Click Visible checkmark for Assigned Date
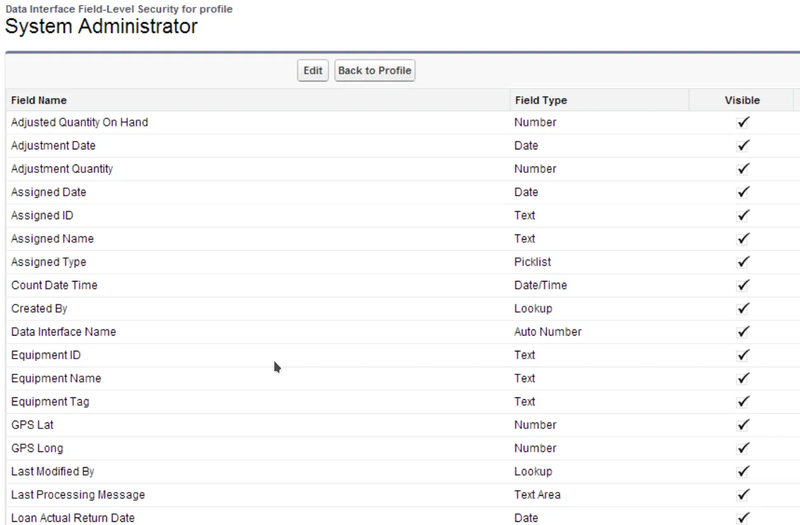The height and width of the screenshot is (525, 800). point(743,192)
